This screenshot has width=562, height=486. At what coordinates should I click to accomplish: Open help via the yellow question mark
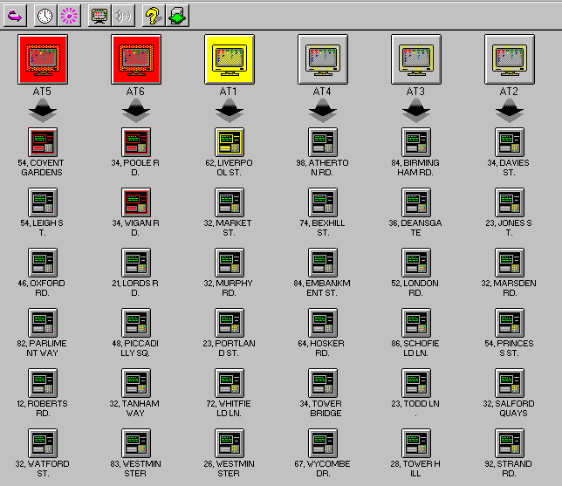point(154,16)
